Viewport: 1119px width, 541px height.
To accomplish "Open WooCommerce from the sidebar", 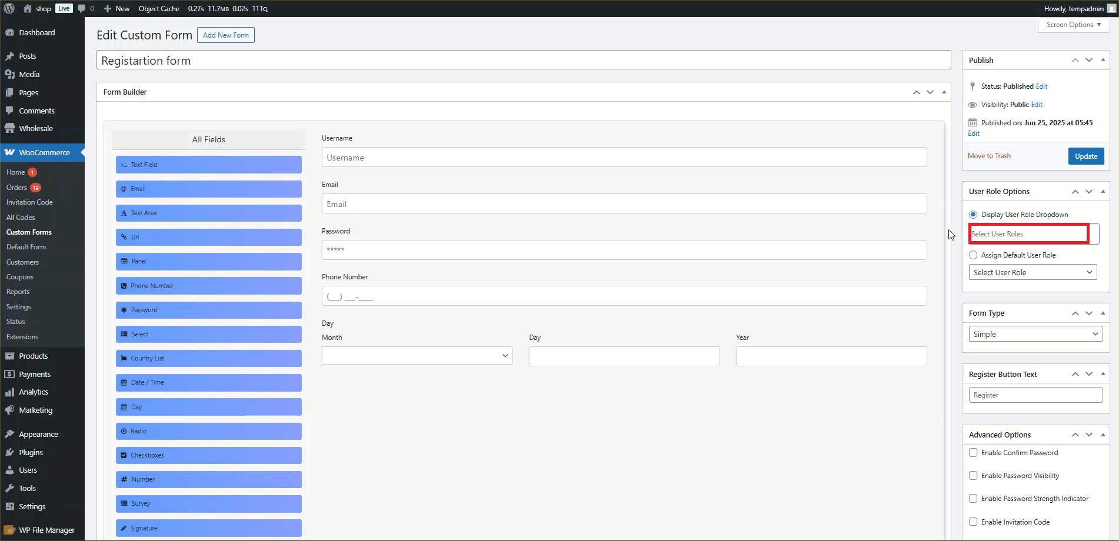I will [42, 152].
